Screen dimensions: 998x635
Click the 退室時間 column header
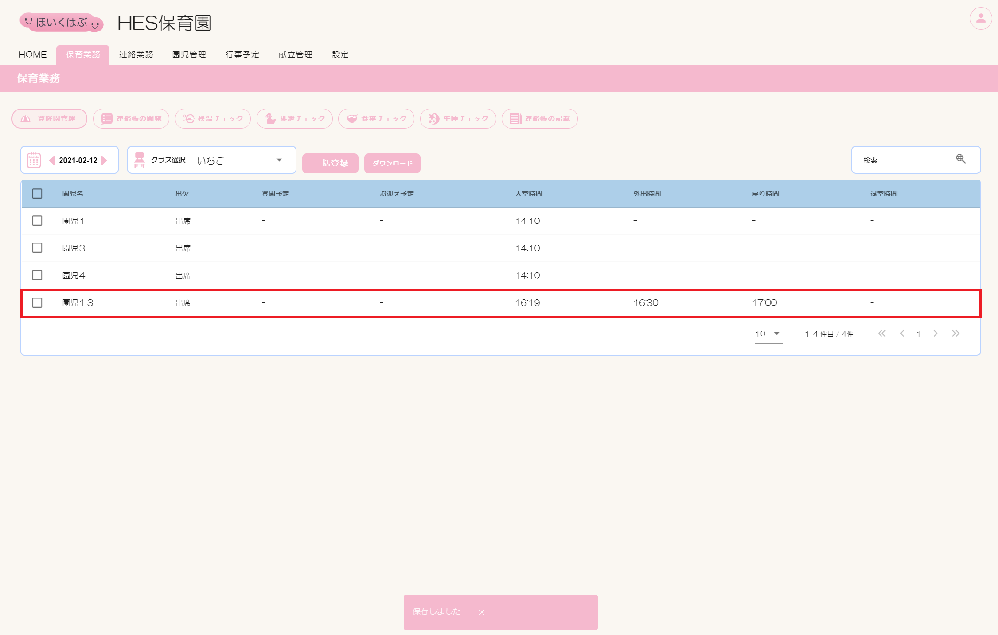tap(884, 194)
